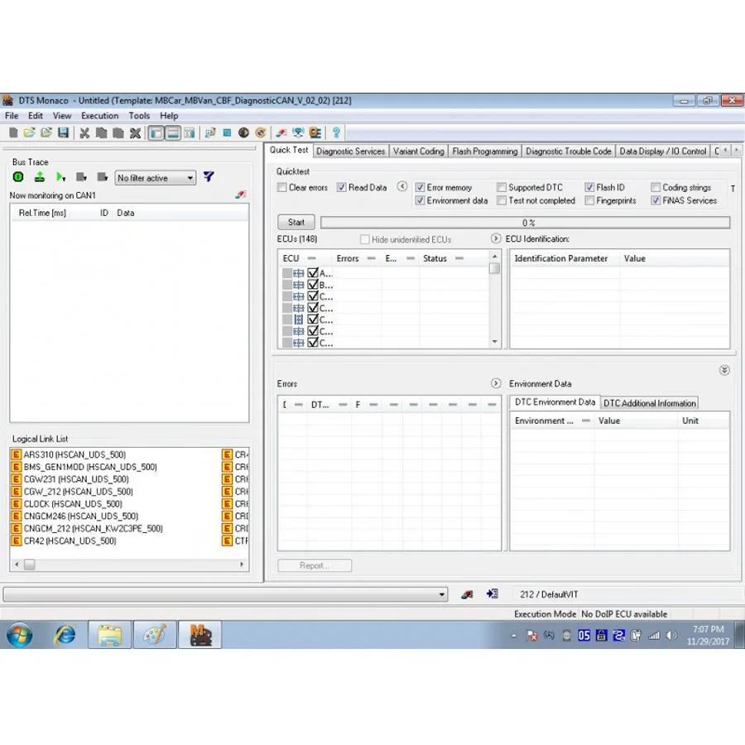
Task: Click the red connector icon in bottom bar
Action: (468, 594)
